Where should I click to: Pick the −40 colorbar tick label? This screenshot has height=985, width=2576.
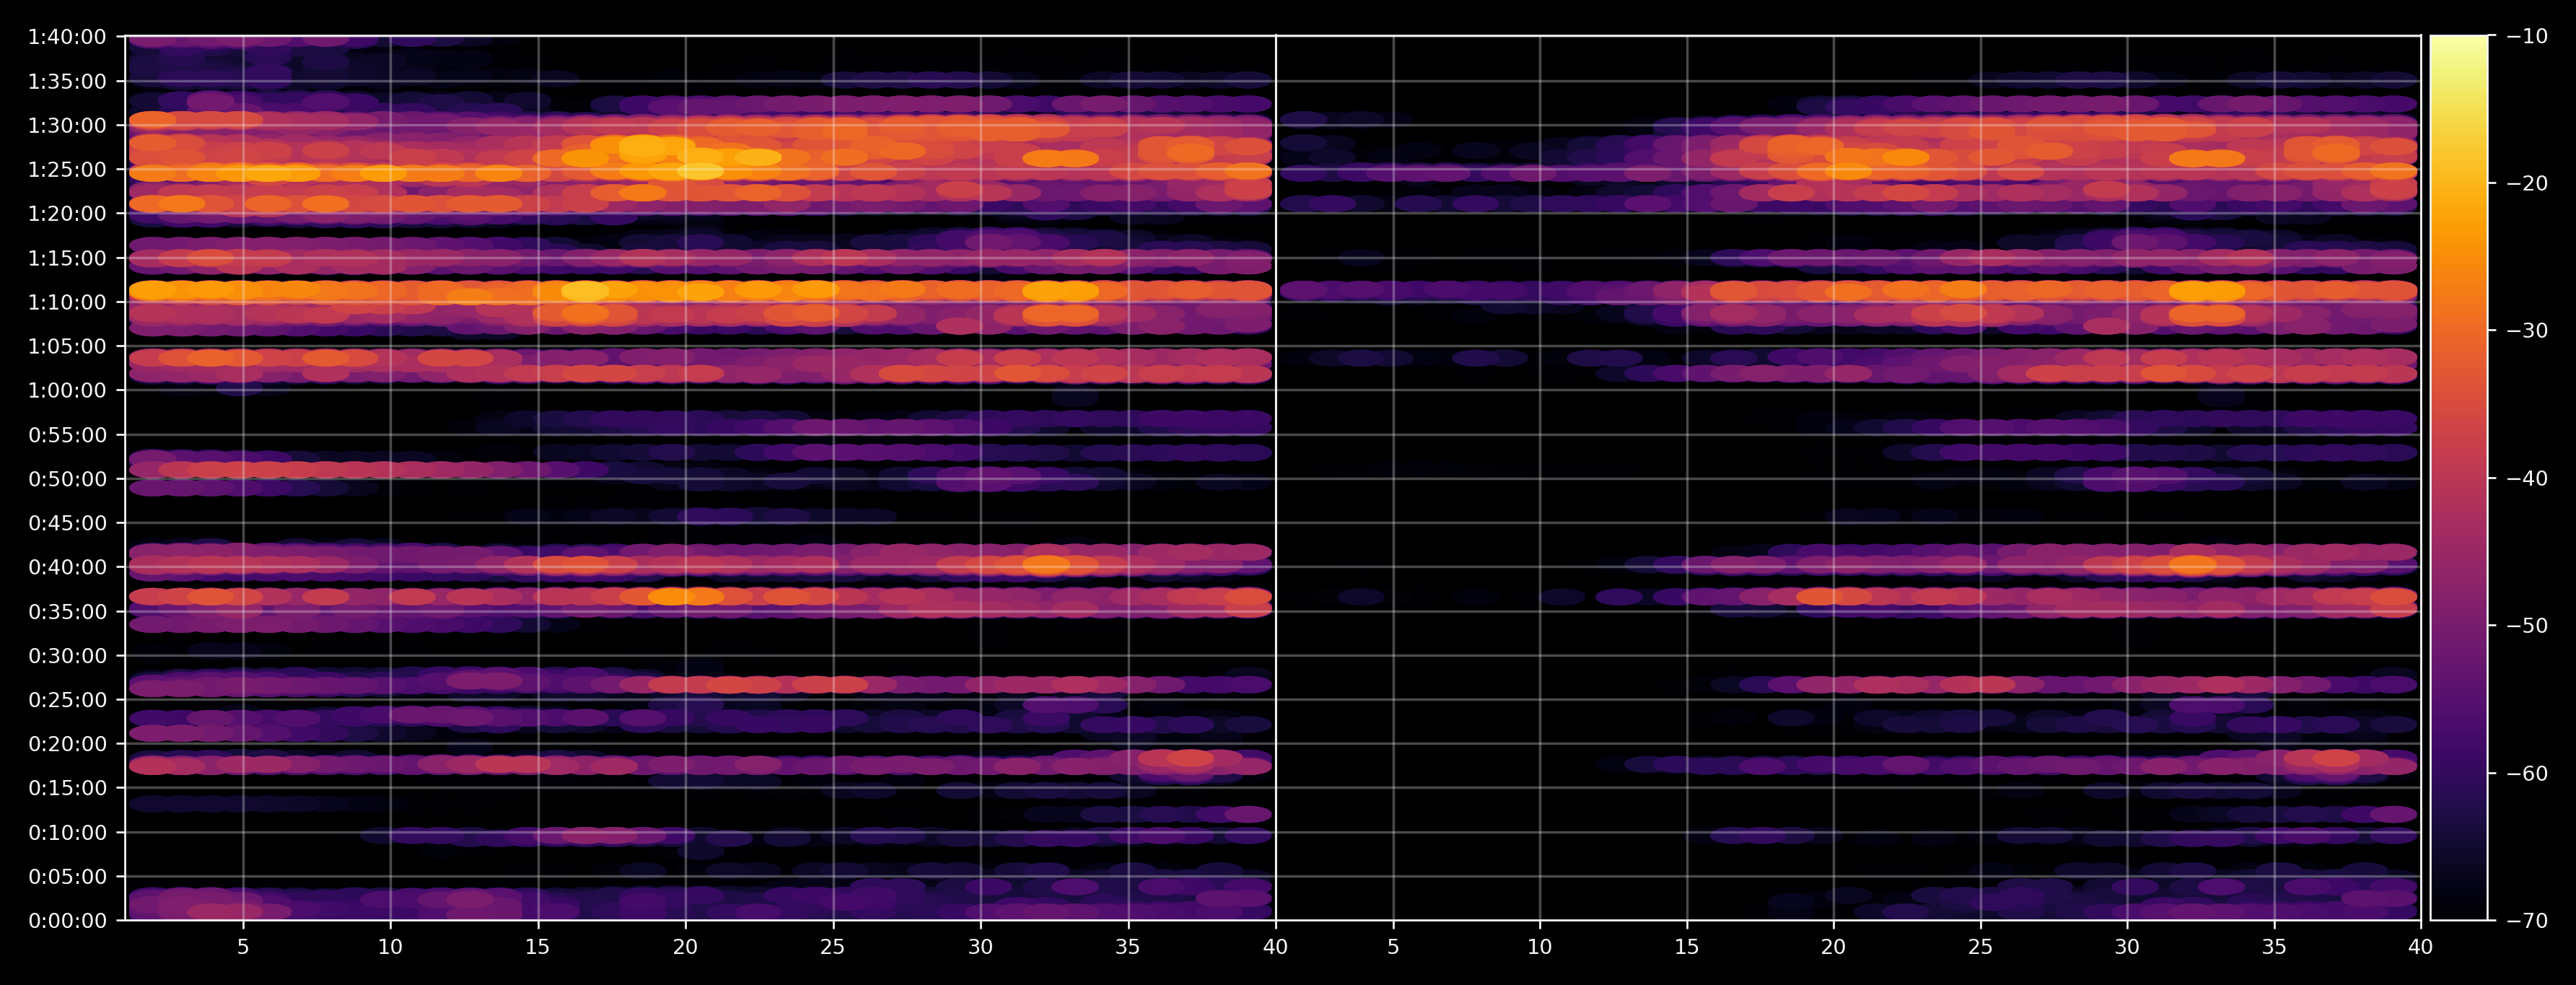[2528, 478]
